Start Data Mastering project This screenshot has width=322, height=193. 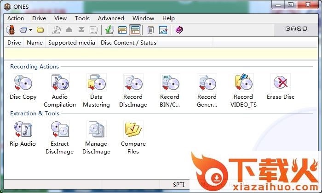(97, 83)
